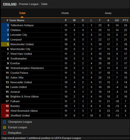Viewport: 130px width, 140px height.
Task: Click the Team Name column header
Action: pyautogui.click(x=17, y=20)
